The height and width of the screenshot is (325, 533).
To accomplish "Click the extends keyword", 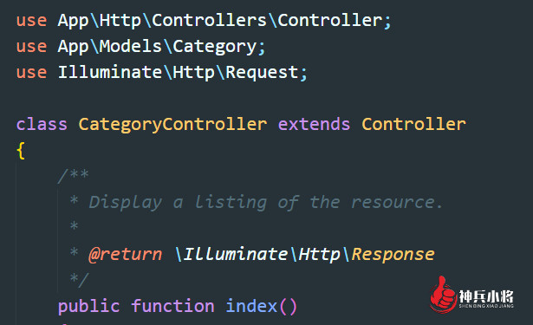I will 314,124.
